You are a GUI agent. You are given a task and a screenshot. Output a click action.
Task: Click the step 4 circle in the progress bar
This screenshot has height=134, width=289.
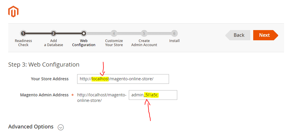coord(114,34)
